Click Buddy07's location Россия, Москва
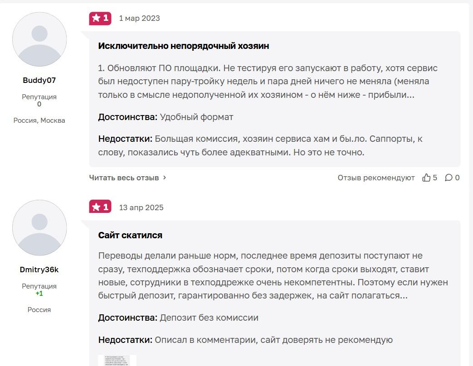Image resolution: width=473 pixels, height=366 pixels. (39, 120)
